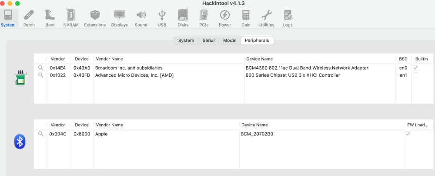435x176 pixels.
Task: Select BCM4360 802.11ac device name
Action: (x=307, y=68)
